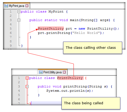
Task: Switch to the MyPrint.java tab
Action: point(17,6)
